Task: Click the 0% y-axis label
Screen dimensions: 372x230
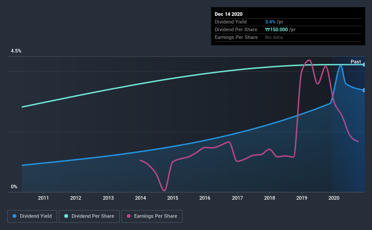Action: [14, 187]
